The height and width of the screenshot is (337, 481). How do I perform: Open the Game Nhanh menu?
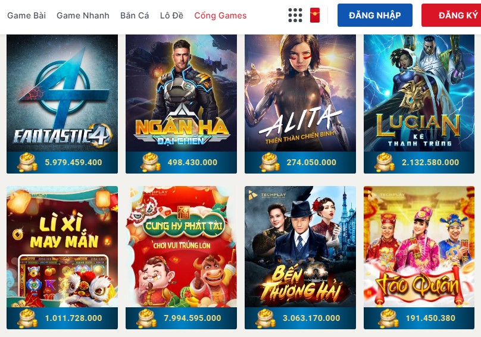pyautogui.click(x=83, y=15)
